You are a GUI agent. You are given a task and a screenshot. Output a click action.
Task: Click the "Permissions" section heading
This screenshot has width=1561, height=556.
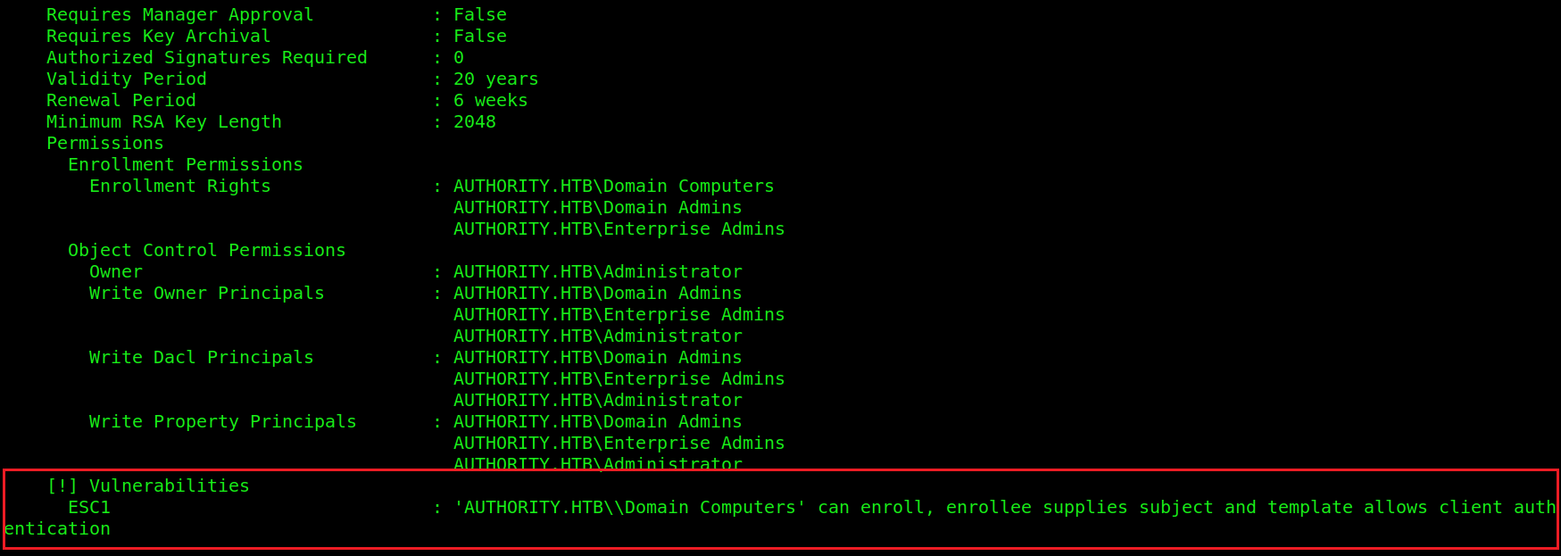104,144
